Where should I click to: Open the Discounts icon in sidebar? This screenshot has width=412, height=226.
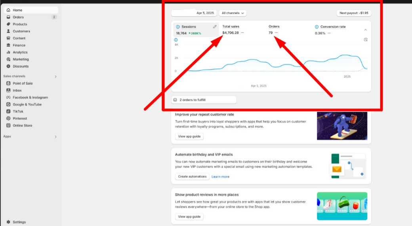click(8, 66)
